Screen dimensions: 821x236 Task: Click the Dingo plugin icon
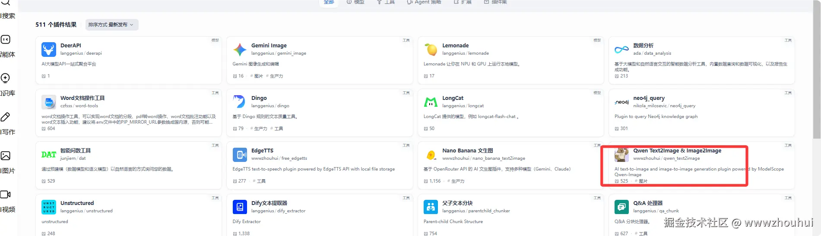pos(240,102)
